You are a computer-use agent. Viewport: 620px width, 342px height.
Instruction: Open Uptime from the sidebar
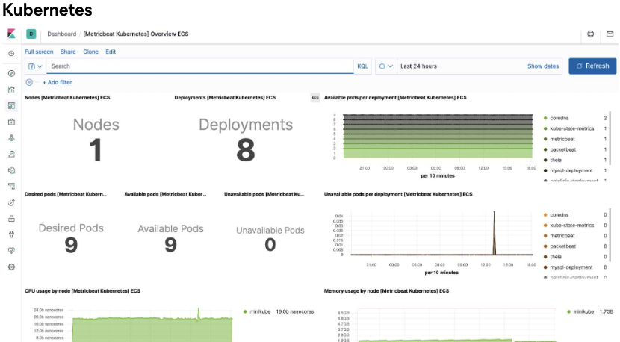[11, 202]
